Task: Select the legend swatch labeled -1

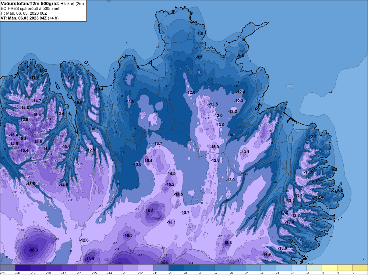Action: click(x=314, y=268)
